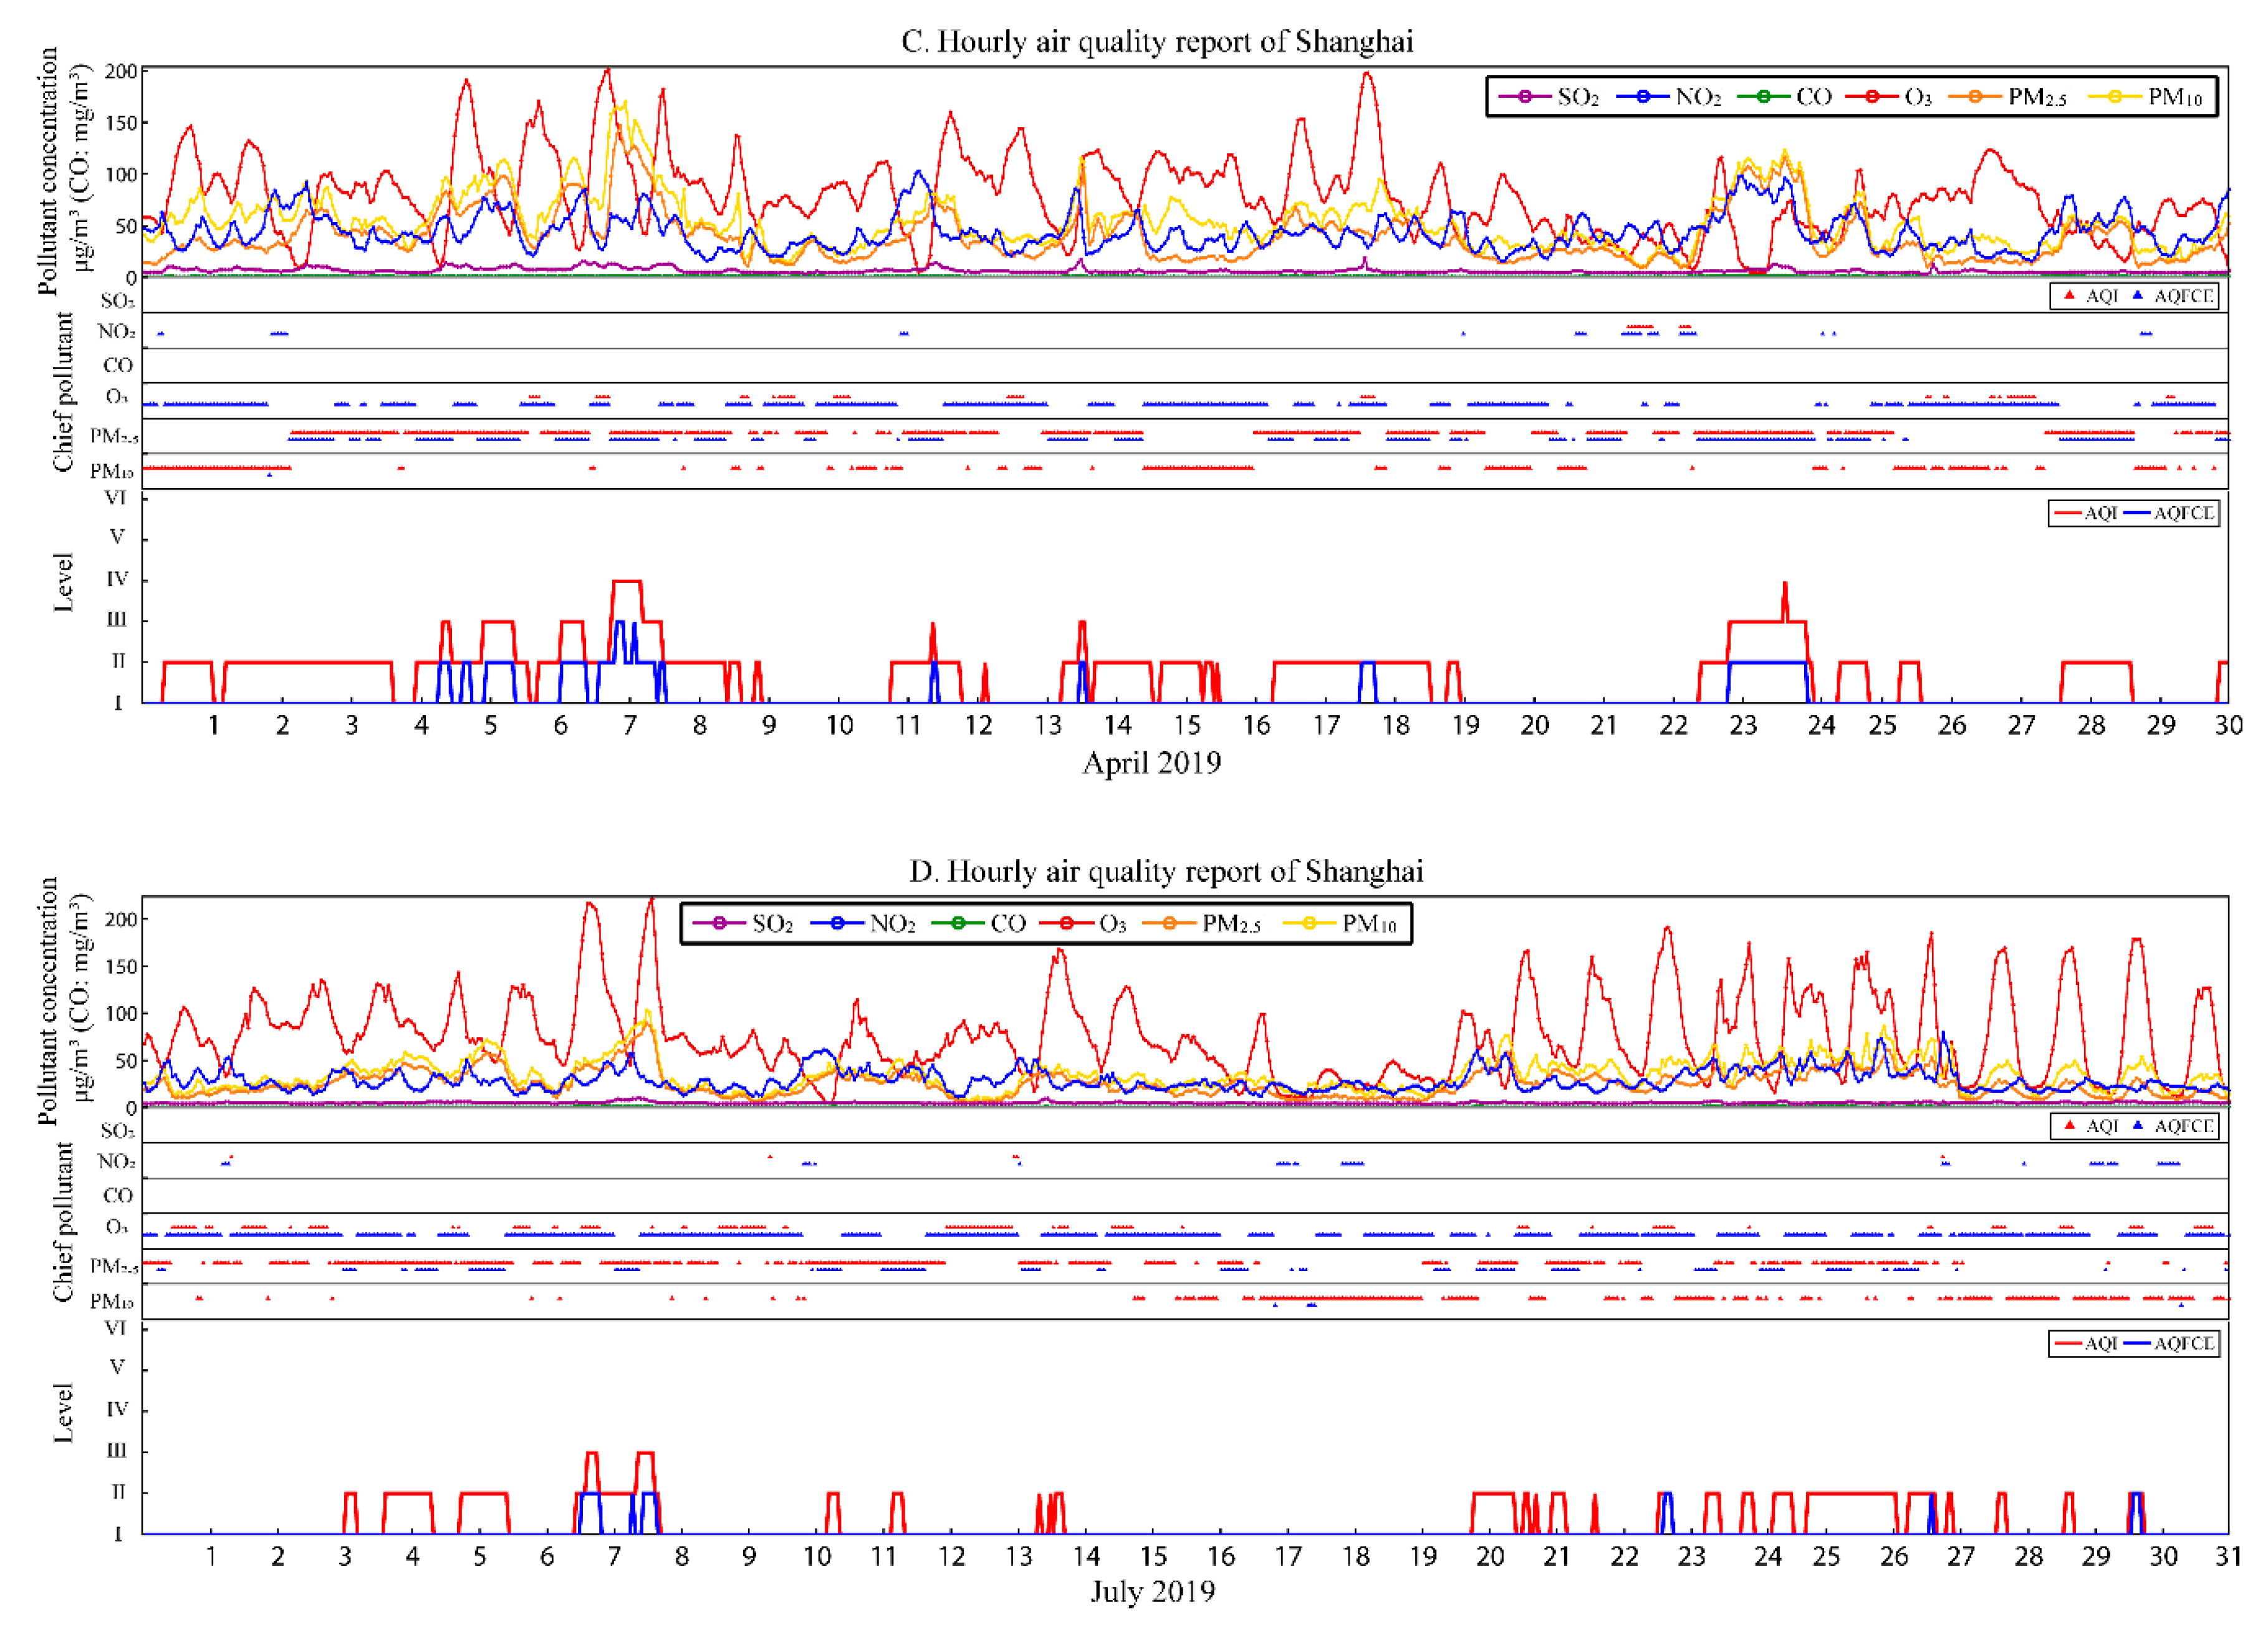Click blue AQFCE triangle in chart D chief pollutant legend
The width and height of the screenshot is (2268, 1627).
point(2137,1126)
